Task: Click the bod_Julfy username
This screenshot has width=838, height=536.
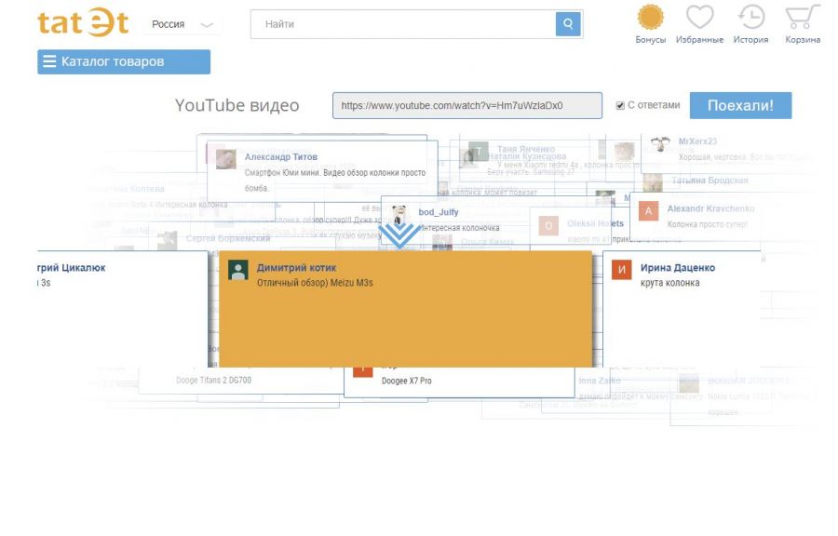Action: tap(438, 212)
